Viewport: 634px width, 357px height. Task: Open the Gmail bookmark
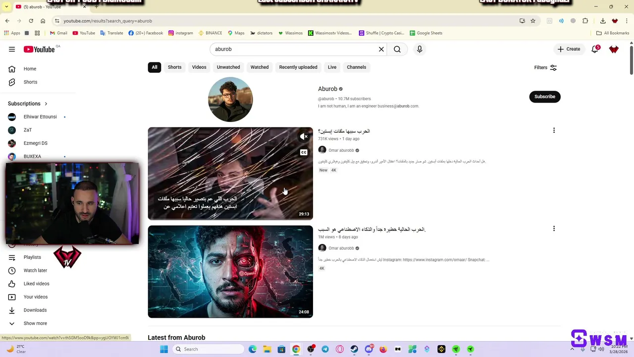pos(58,33)
